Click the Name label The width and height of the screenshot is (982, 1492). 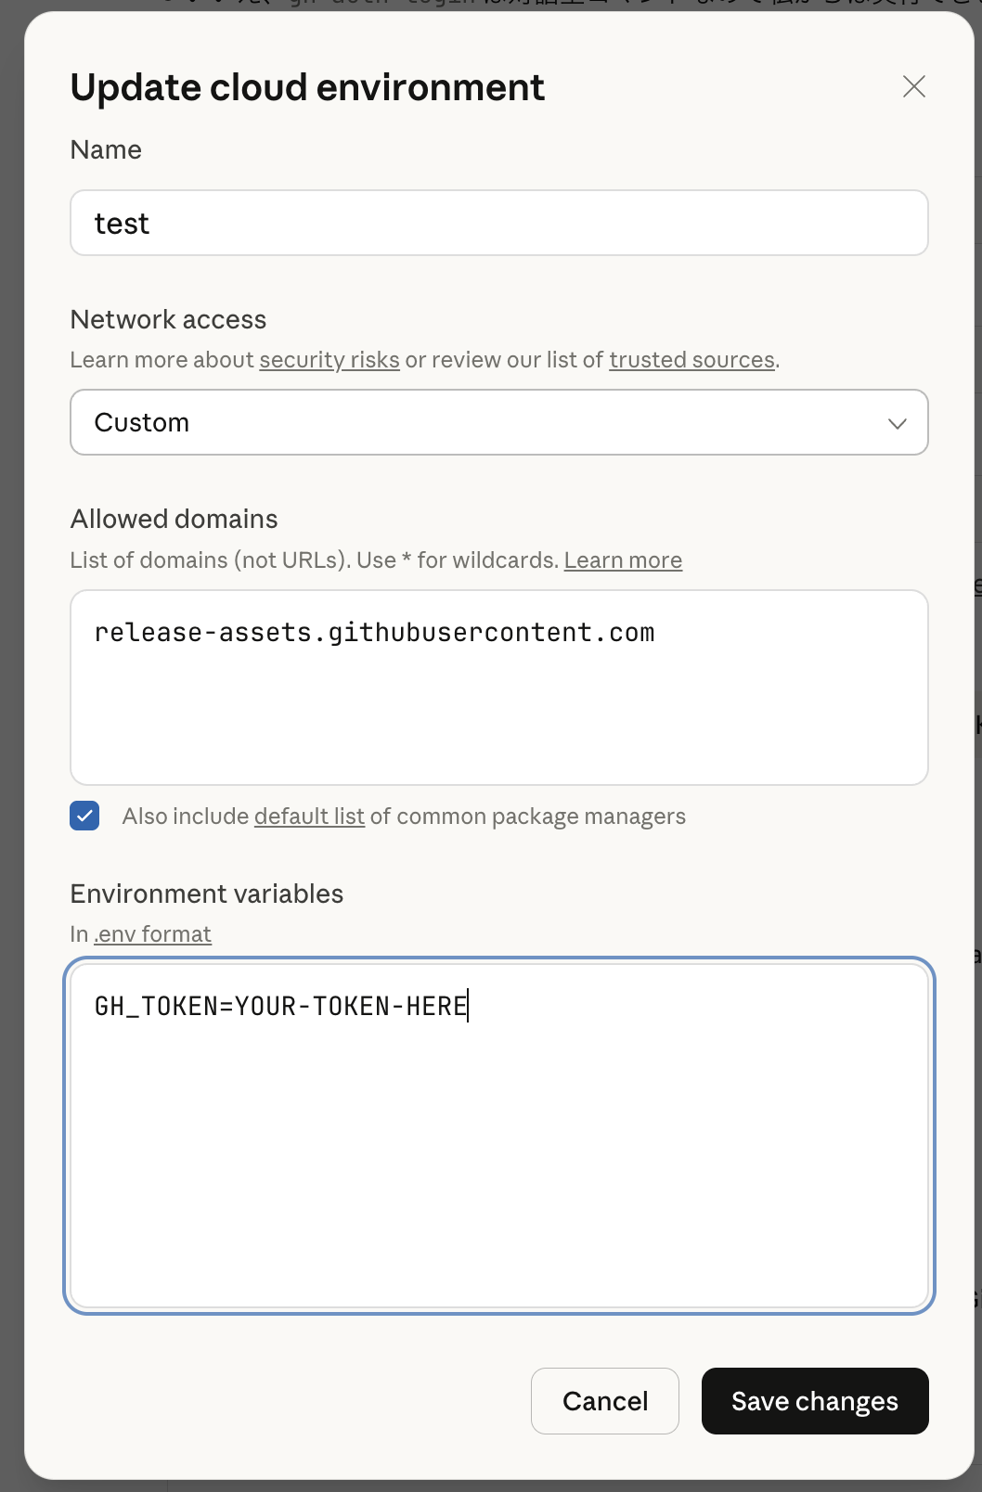click(106, 150)
